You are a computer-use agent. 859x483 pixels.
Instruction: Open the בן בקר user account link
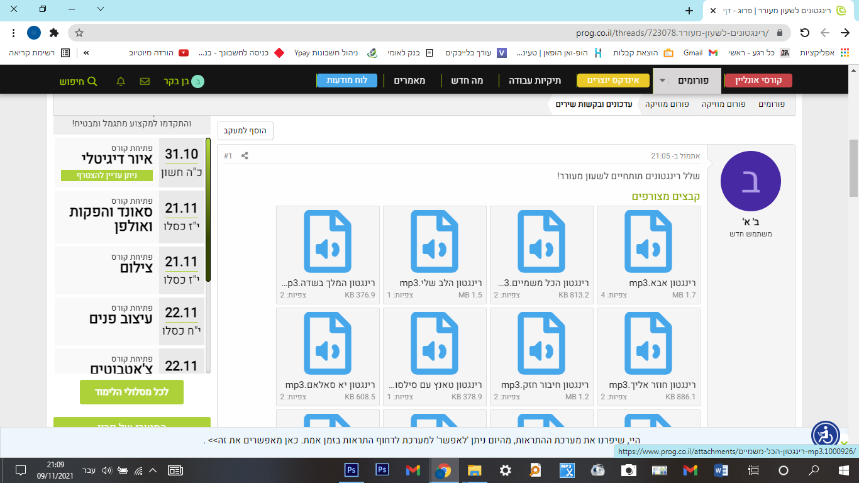tap(184, 81)
